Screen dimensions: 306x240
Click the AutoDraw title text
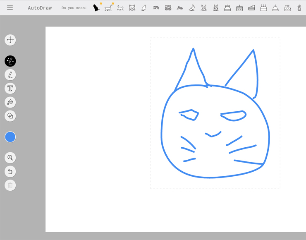point(40,8)
